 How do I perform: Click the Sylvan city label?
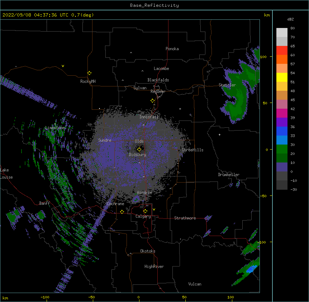tap(140, 88)
